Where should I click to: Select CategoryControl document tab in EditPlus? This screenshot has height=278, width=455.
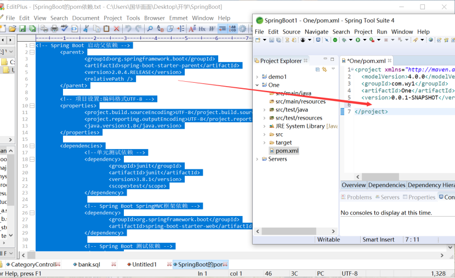tap(33, 264)
